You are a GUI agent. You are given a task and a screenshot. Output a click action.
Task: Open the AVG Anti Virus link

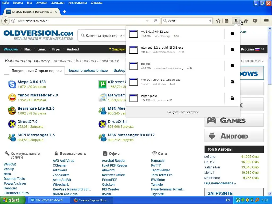tap(63, 161)
